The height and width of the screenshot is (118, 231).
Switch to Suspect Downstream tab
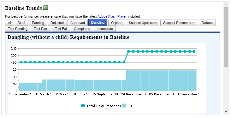[x=179, y=23]
